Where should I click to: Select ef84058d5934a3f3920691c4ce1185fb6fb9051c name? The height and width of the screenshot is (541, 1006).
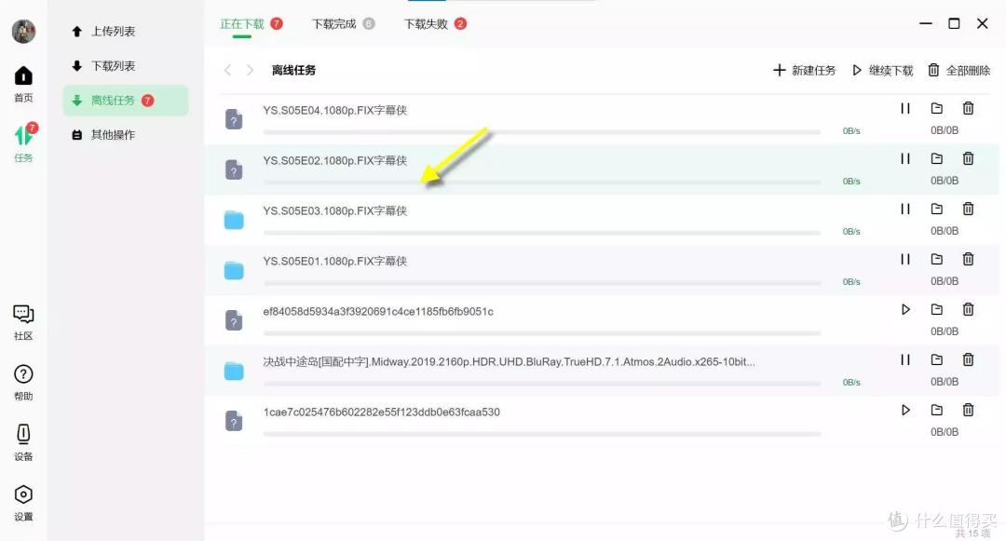click(378, 312)
